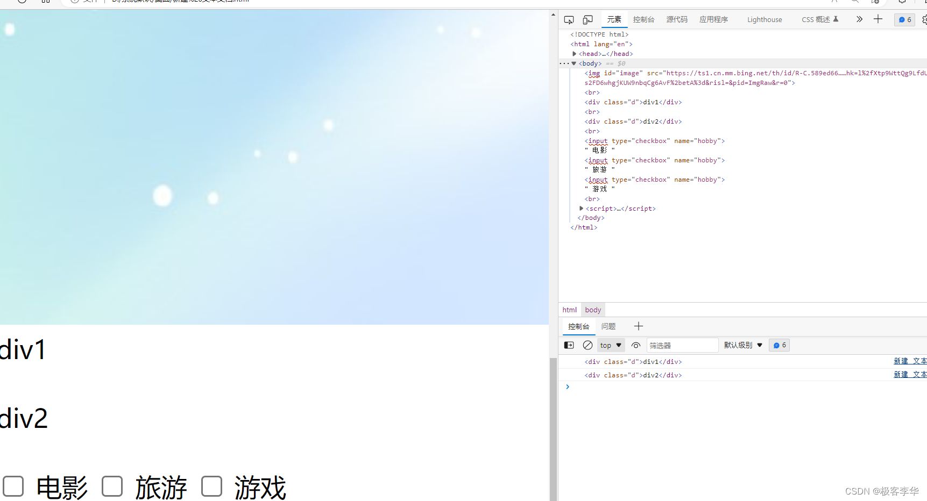Image resolution: width=927 pixels, height=501 pixels.
Task: Add a drawer tab with the plus icon
Action: pos(639,326)
